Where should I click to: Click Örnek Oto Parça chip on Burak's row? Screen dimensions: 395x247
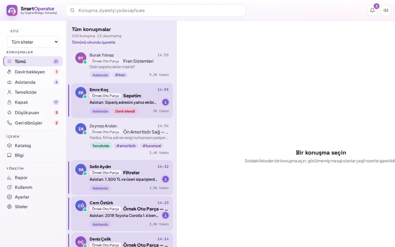pyautogui.click(x=105, y=61)
